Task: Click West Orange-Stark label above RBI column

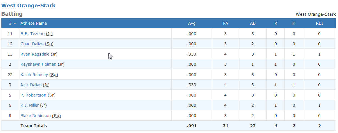Action: point(316,14)
